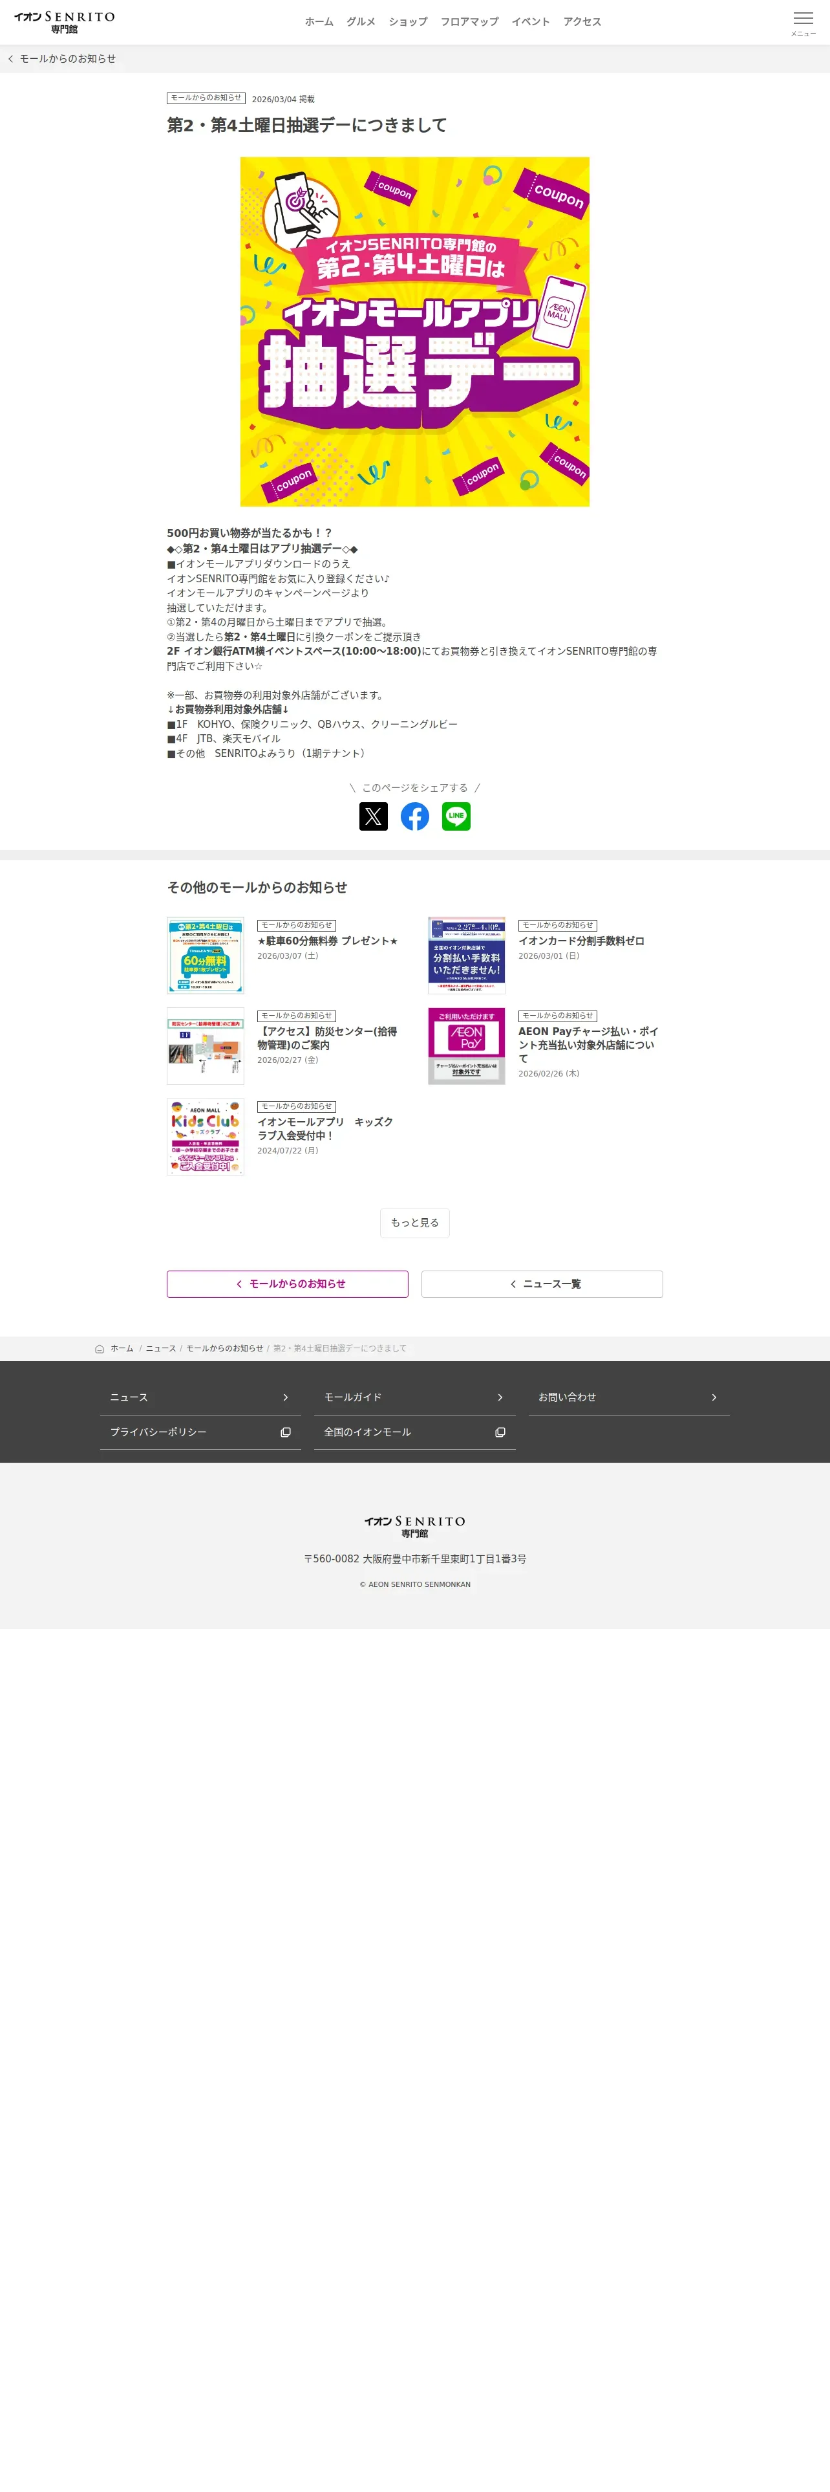Open the グルメ navigation item
The width and height of the screenshot is (830, 2492).
tap(361, 22)
